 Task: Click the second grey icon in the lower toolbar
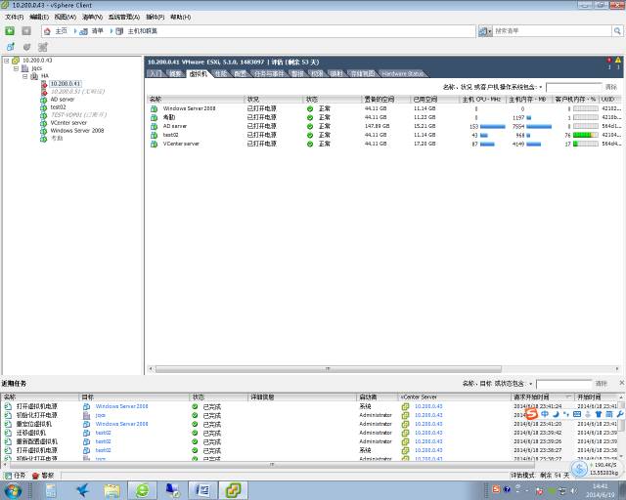(26, 47)
